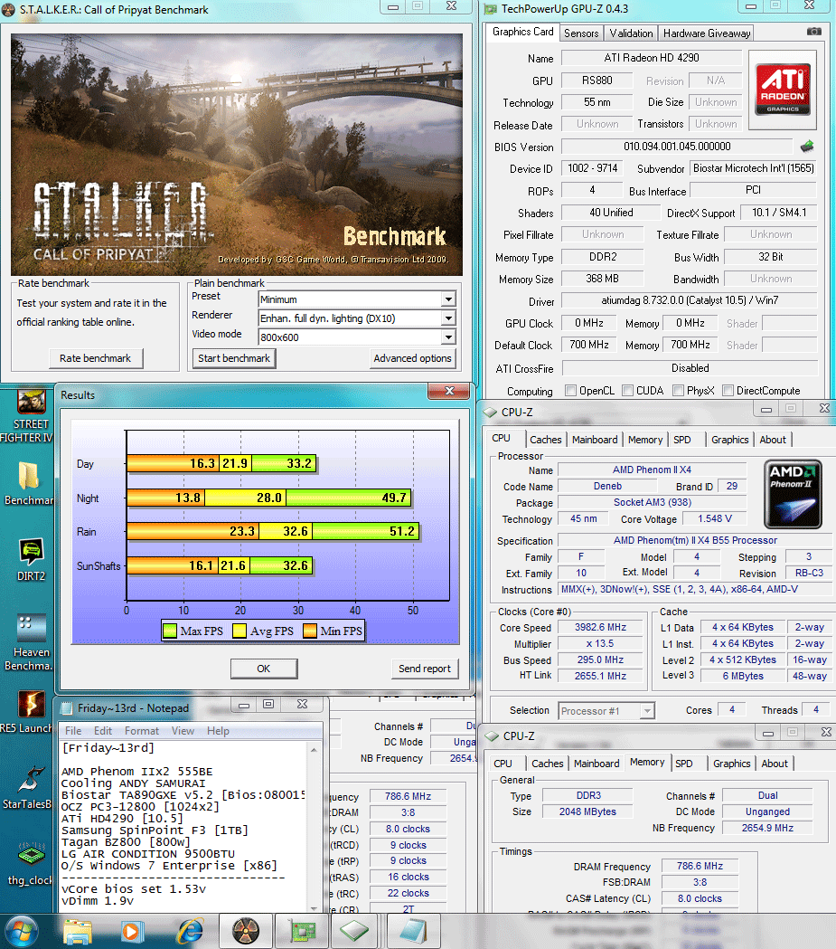
Task: Close the Results dialog
Action: (448, 391)
